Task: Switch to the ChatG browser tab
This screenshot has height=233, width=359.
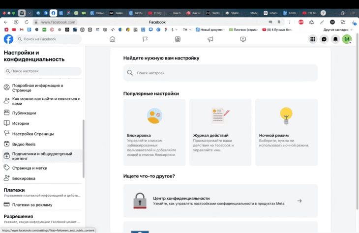Action: [271, 13]
